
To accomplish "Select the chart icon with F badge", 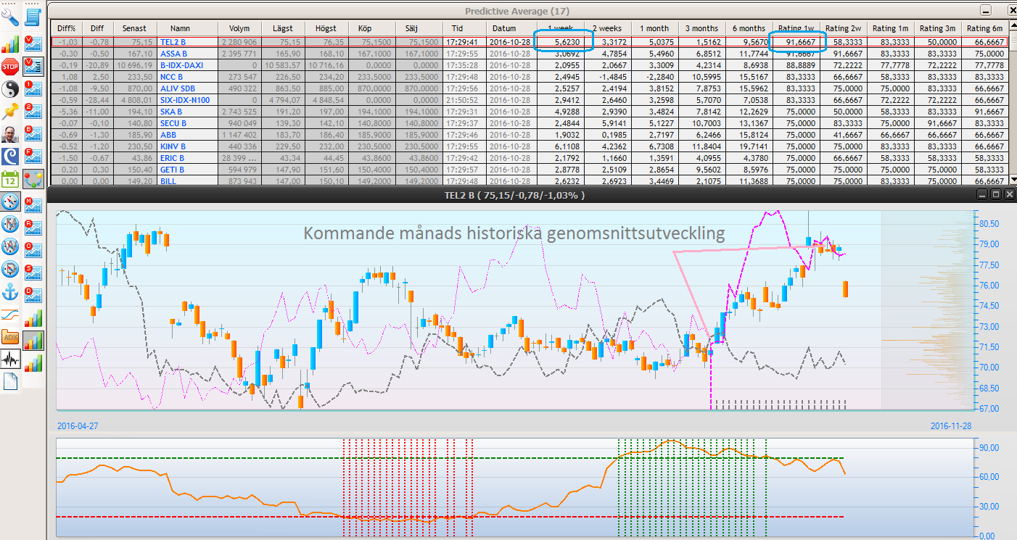I will pyautogui.click(x=33, y=157).
